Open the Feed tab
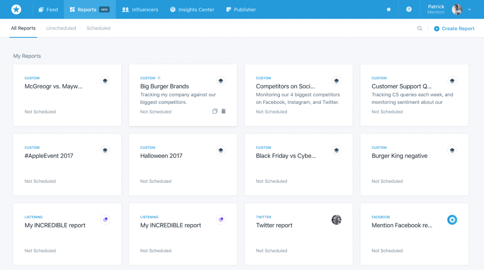The image size is (484, 270). (48, 9)
